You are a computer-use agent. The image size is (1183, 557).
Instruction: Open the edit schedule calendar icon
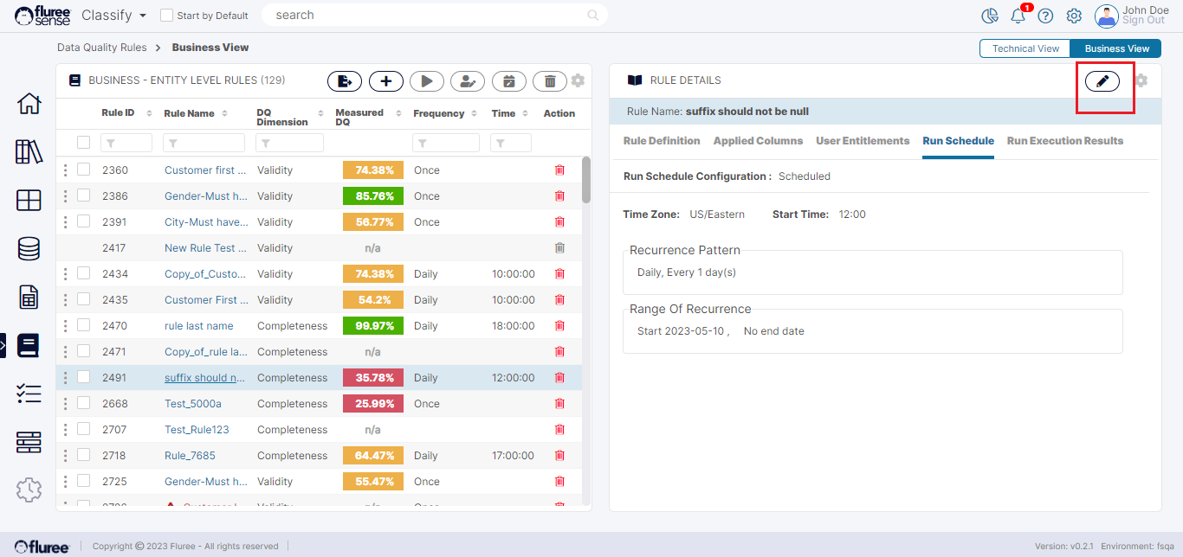click(508, 81)
